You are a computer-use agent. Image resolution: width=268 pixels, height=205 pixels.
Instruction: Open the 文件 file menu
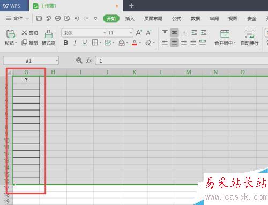click(18, 18)
